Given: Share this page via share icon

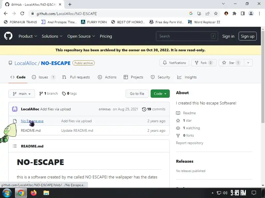Looking at the screenshot, I should click(x=207, y=13).
